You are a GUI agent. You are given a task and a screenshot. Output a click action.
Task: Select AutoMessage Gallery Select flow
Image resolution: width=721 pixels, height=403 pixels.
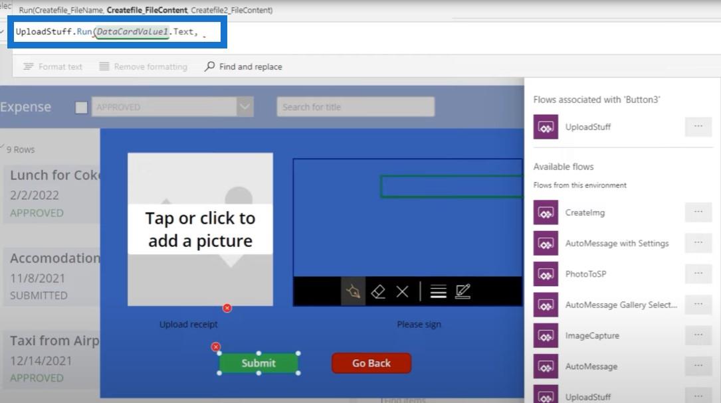tap(621, 305)
